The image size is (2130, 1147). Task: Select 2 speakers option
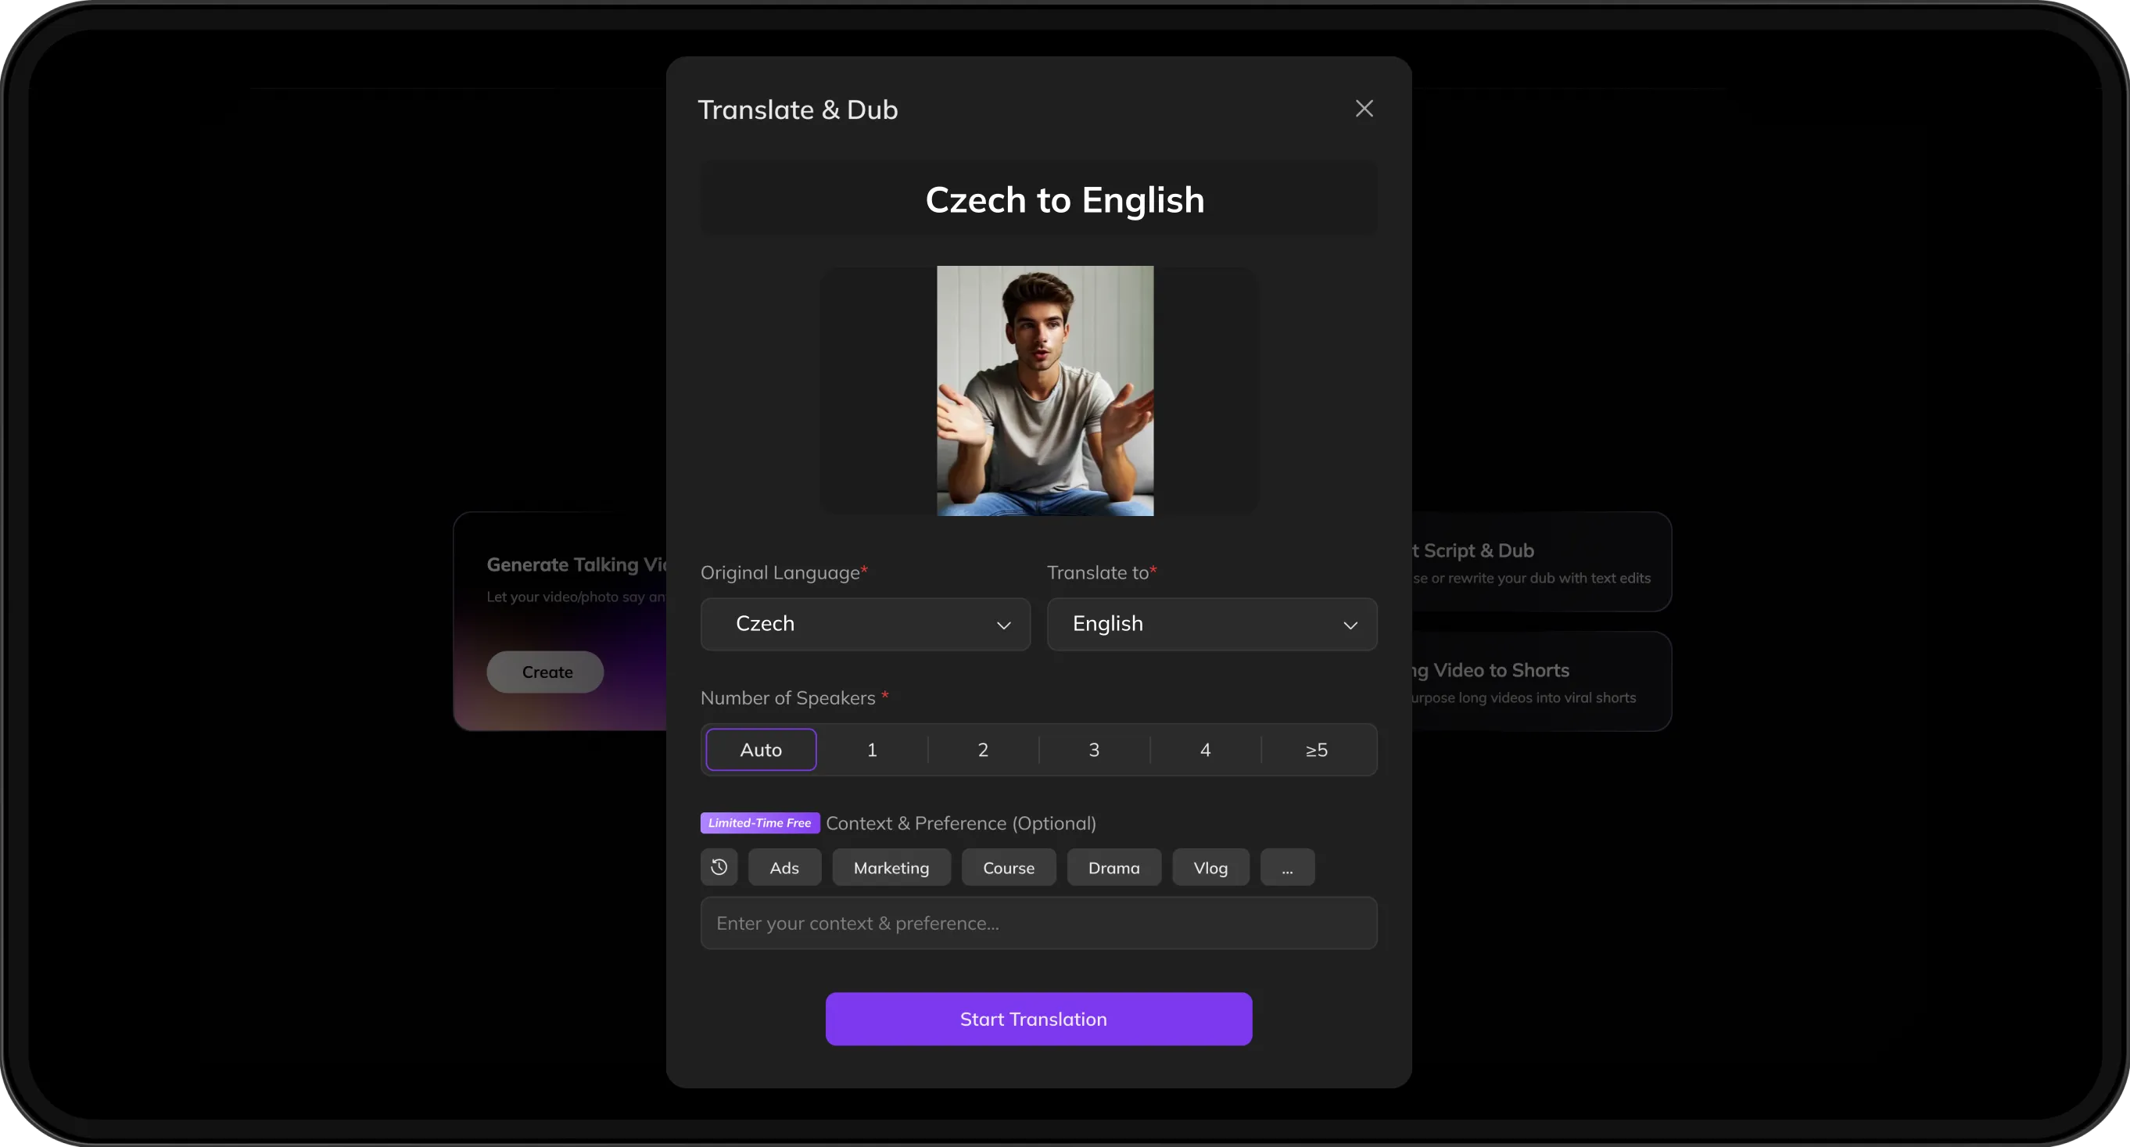982,749
